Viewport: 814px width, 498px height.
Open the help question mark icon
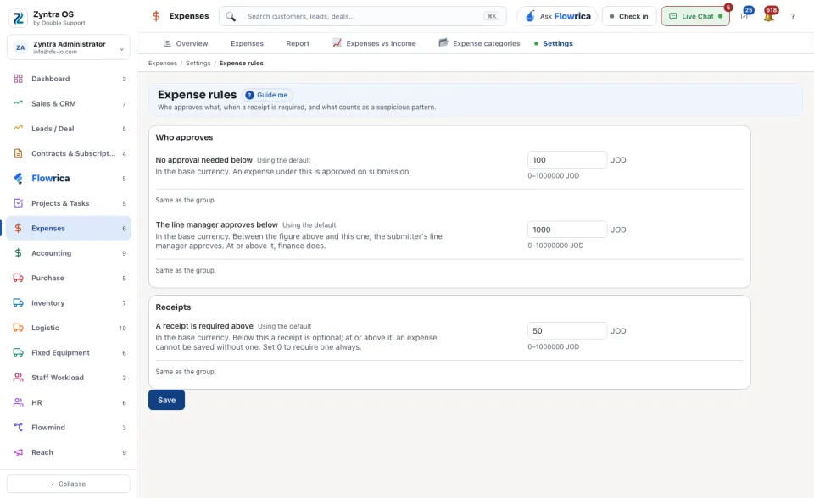(x=793, y=17)
